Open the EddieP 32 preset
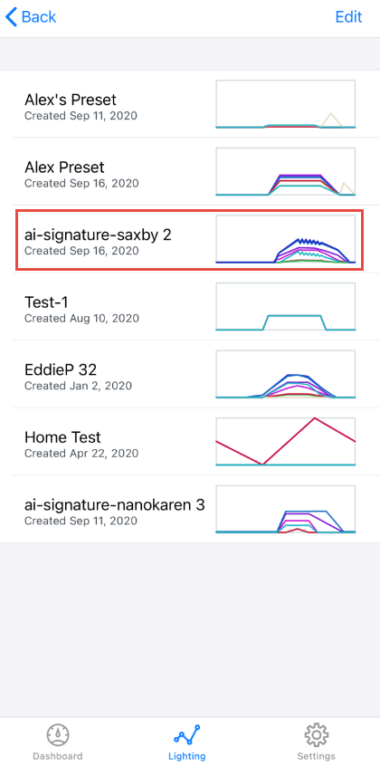 tap(190, 375)
